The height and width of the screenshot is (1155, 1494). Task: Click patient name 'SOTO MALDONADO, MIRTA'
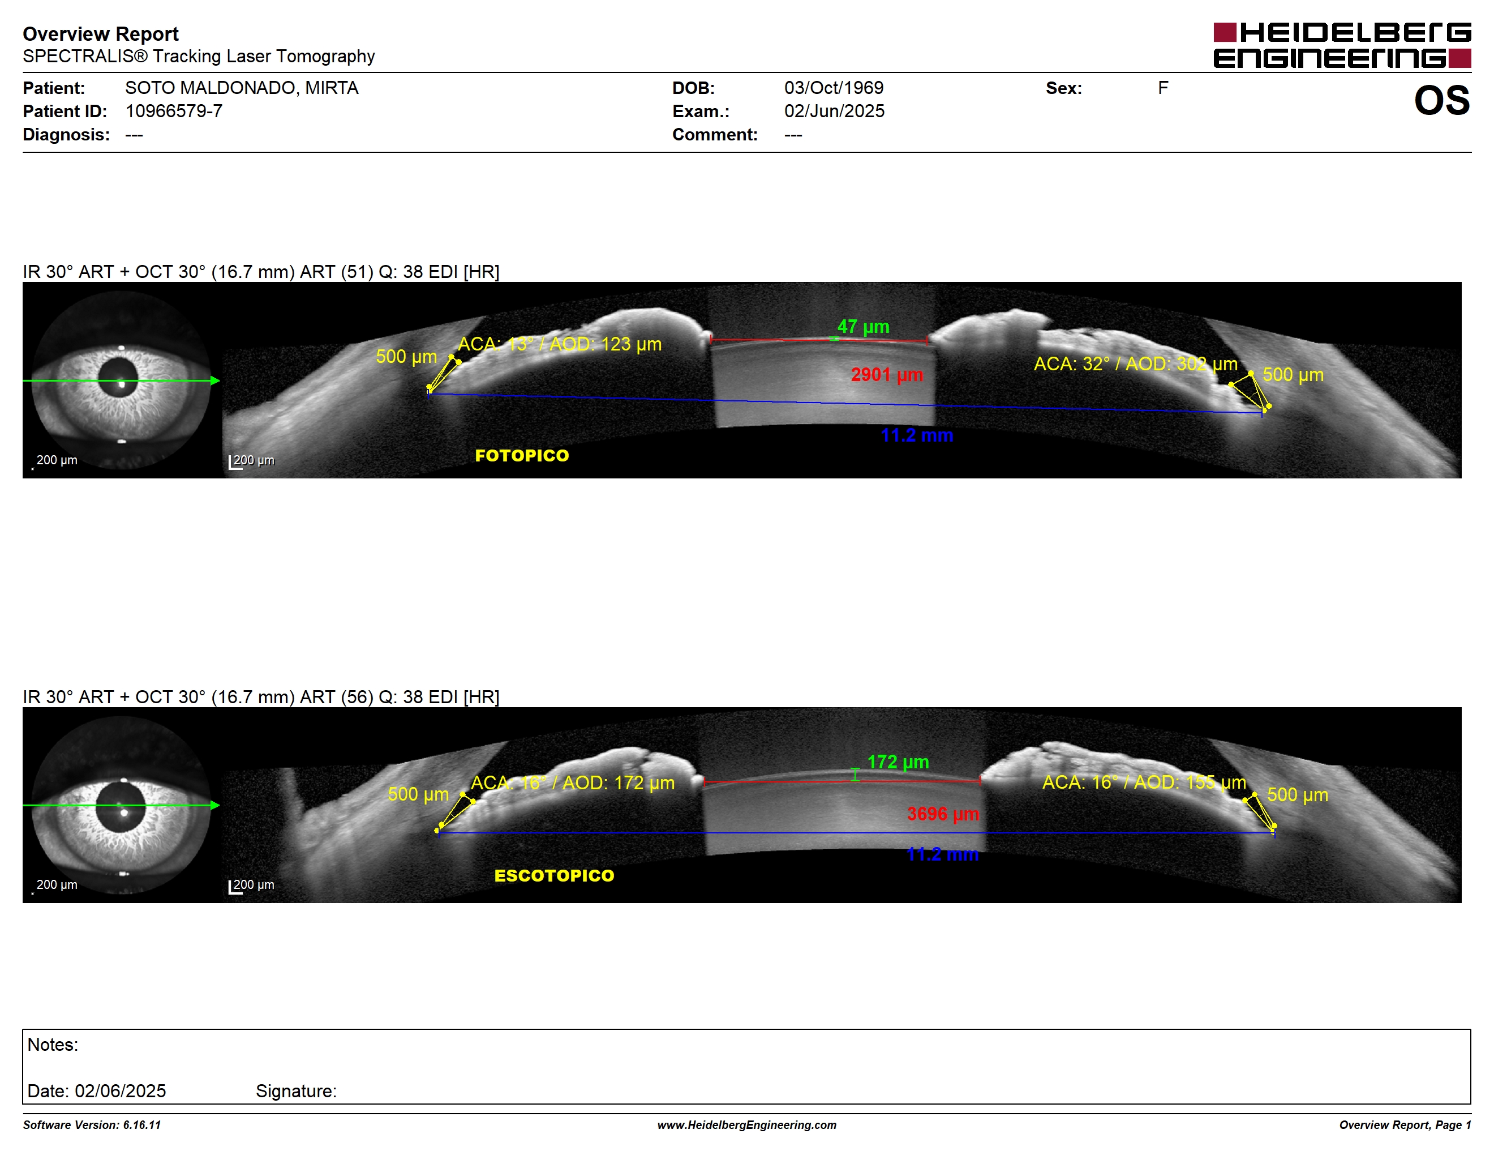(x=242, y=88)
